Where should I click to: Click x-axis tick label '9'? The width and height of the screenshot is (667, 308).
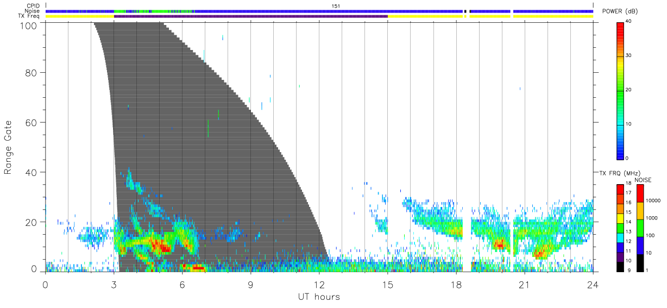pos(250,284)
